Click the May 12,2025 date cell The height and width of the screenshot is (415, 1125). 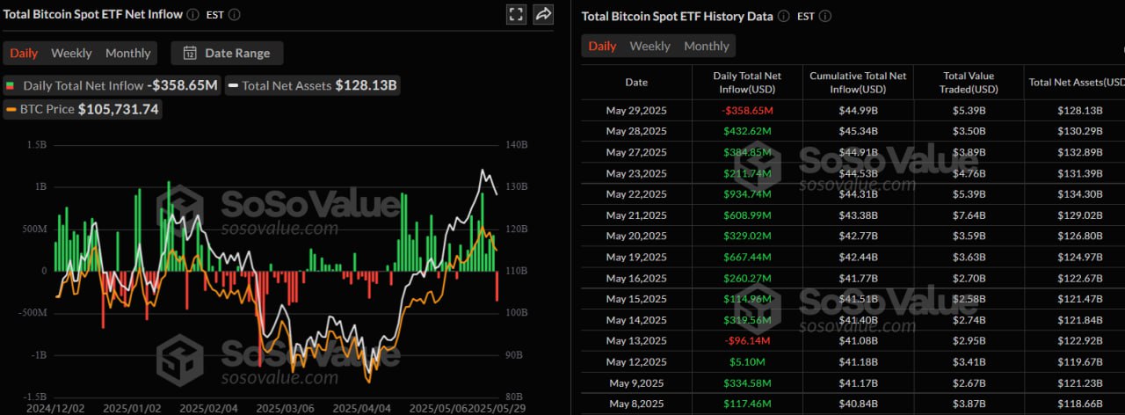tap(636, 361)
